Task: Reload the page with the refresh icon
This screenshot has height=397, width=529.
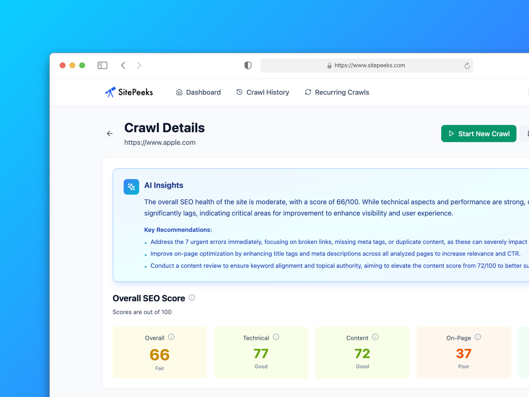Action: 467,65
